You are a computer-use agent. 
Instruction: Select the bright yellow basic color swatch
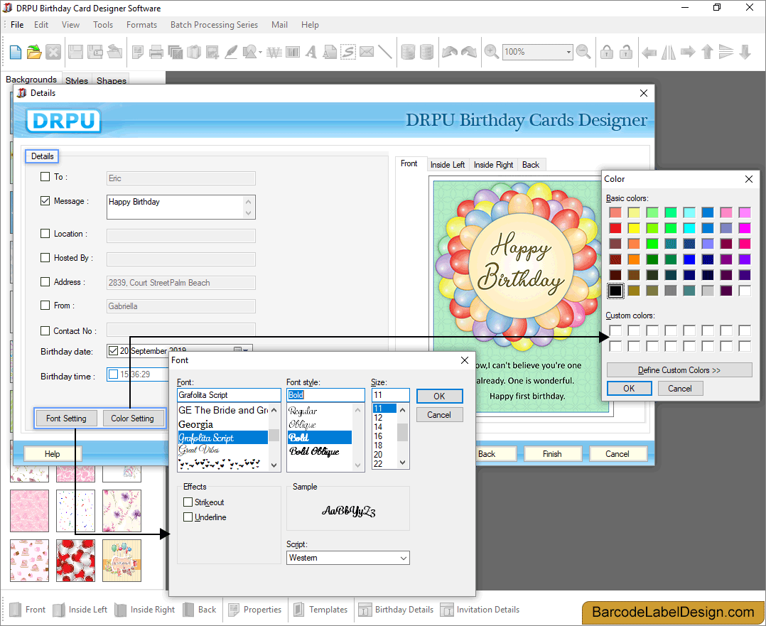point(634,228)
